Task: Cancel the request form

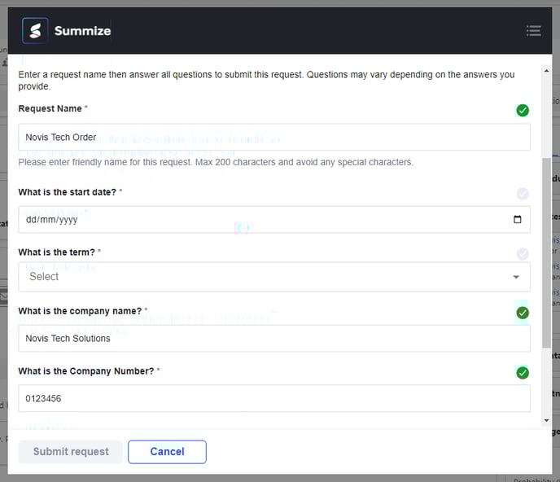Action: 167,452
